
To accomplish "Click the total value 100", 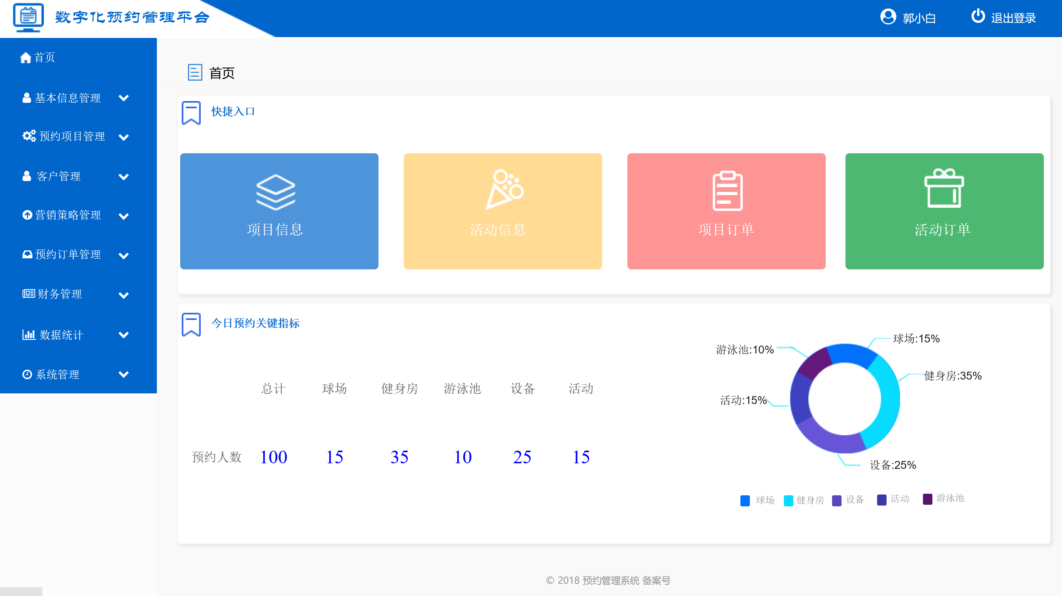I will tap(274, 457).
